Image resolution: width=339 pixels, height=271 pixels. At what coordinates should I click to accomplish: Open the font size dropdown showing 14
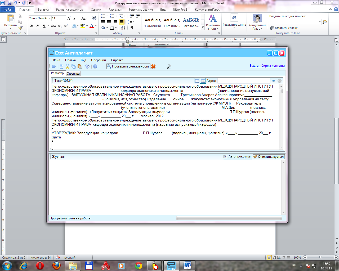(x=64, y=18)
